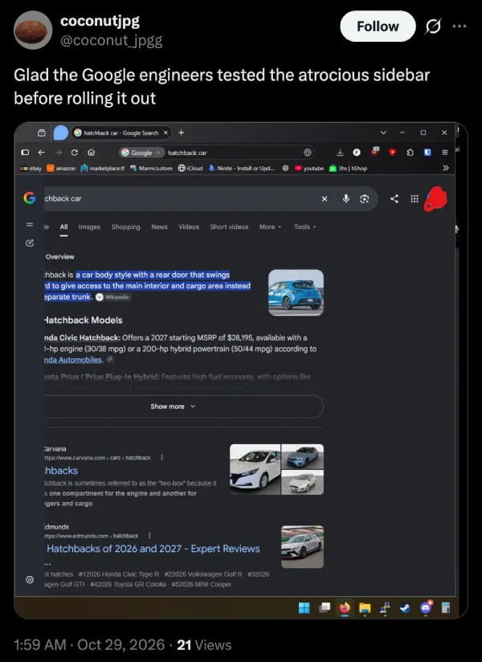
Task: Open the Google apps grid icon
Action: 415,198
